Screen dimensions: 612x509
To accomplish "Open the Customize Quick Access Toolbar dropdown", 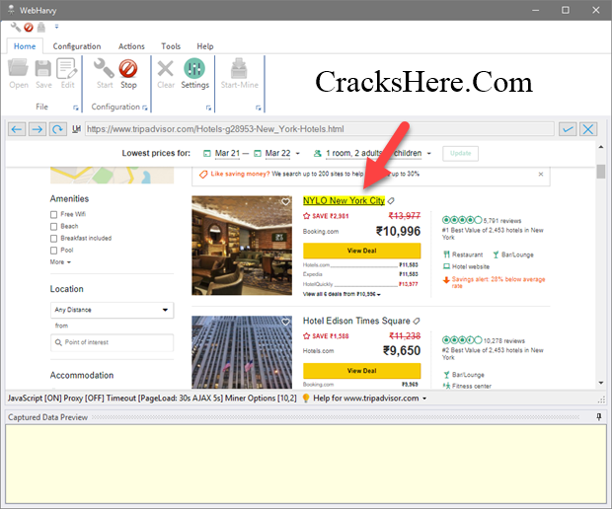I will point(56,27).
